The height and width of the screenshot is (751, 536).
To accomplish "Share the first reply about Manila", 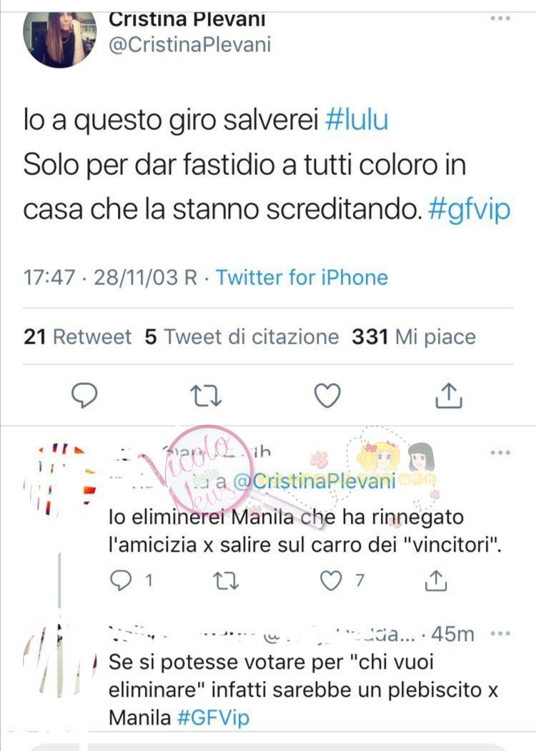I will click(x=436, y=580).
